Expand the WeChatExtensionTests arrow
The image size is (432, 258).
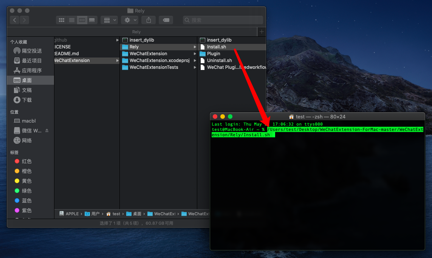(195, 67)
